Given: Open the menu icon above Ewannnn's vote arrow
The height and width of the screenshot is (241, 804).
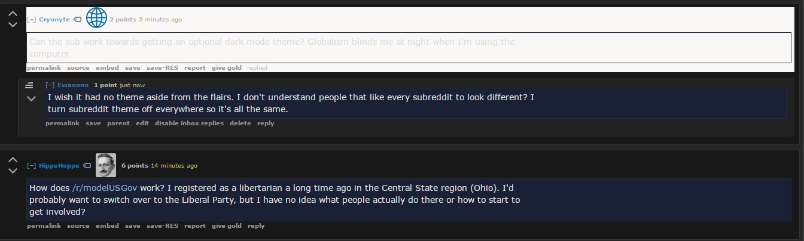Looking at the screenshot, I should pos(29,85).
